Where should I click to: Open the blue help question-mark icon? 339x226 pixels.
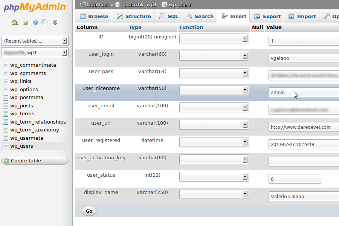(x=36, y=22)
